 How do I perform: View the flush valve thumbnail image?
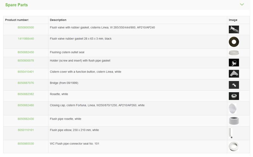[234, 29]
